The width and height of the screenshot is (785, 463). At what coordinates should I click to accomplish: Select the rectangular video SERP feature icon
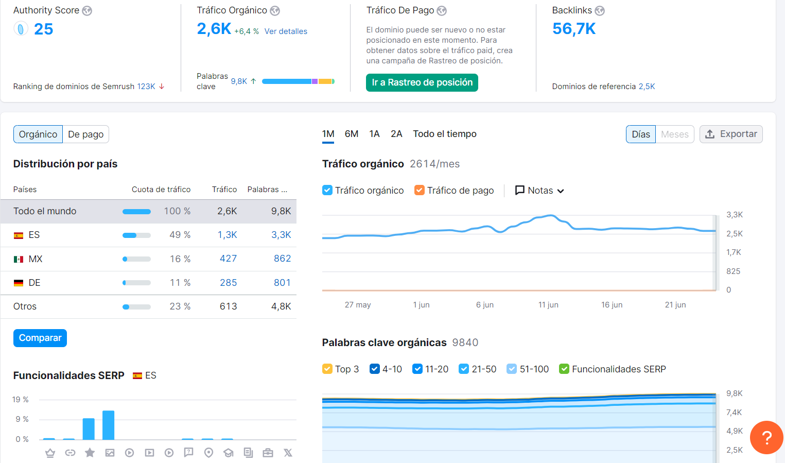149,453
